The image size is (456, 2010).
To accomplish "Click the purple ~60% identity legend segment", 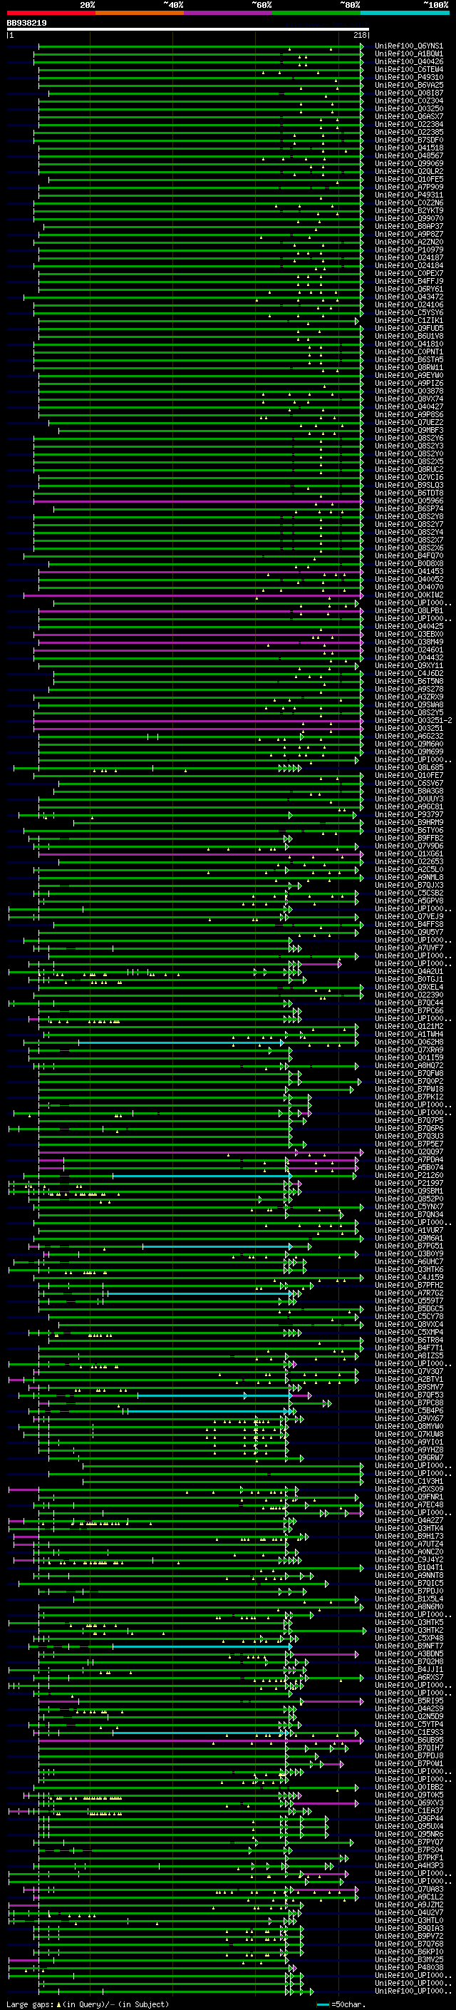I will [x=229, y=13].
